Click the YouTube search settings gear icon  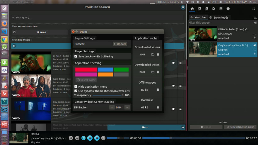tap(183, 7)
